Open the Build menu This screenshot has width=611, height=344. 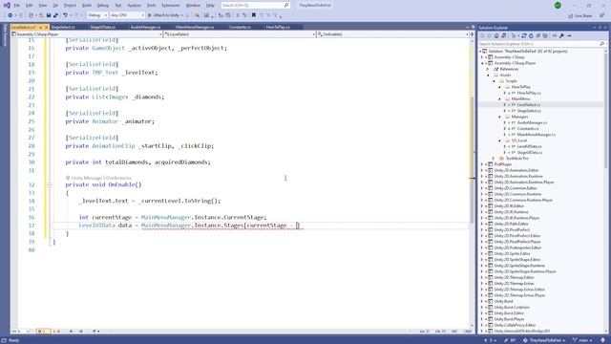click(x=87, y=6)
